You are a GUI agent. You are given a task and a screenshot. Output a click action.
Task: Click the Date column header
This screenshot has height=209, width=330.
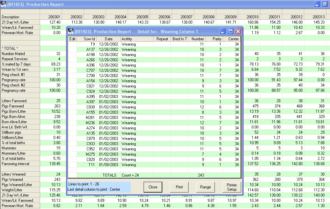point(108,39)
